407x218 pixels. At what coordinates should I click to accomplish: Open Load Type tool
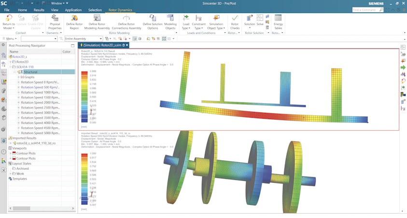tap(186, 22)
